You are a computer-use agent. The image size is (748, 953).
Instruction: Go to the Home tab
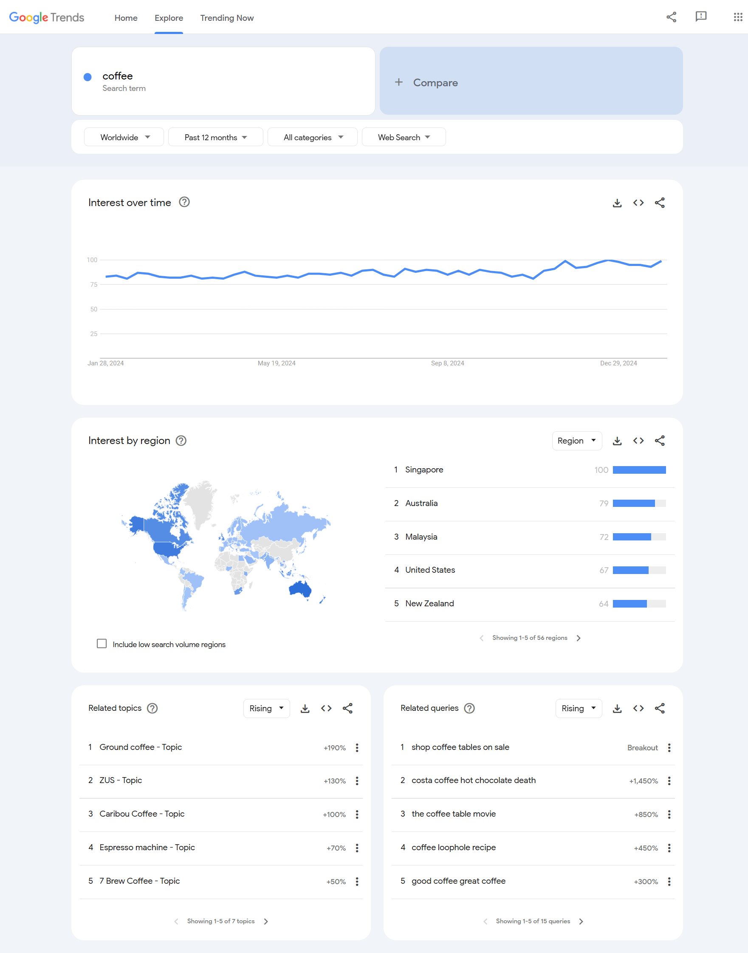[126, 18]
